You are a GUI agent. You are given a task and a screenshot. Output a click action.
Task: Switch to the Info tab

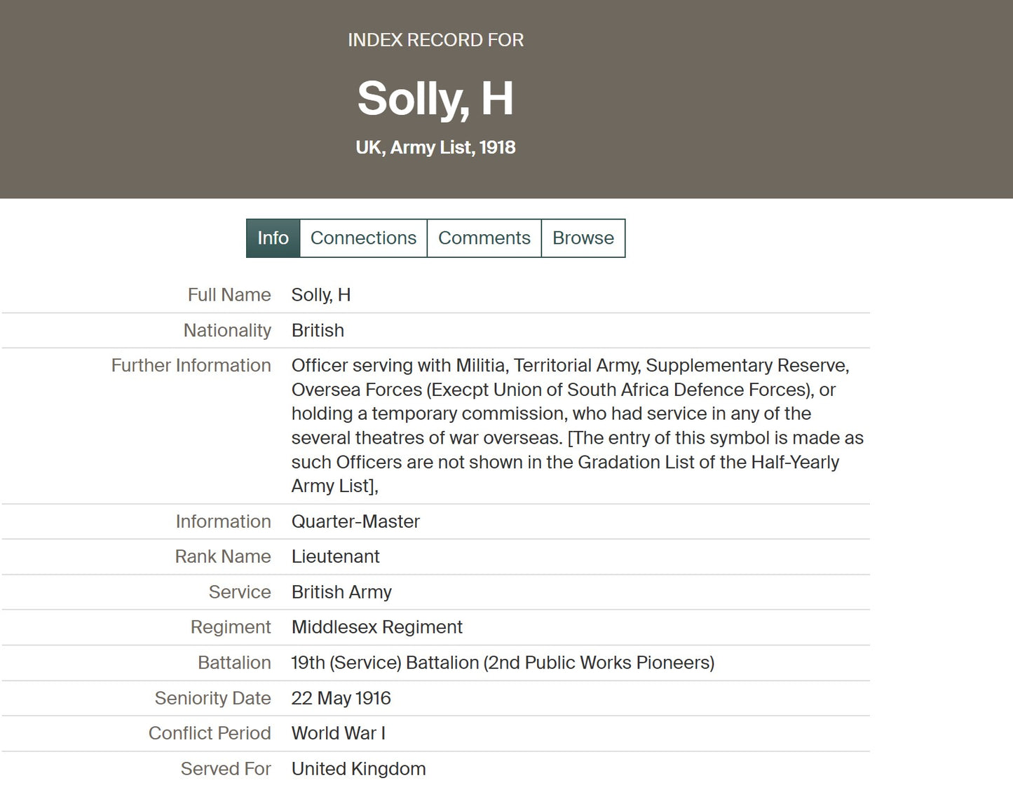(273, 238)
